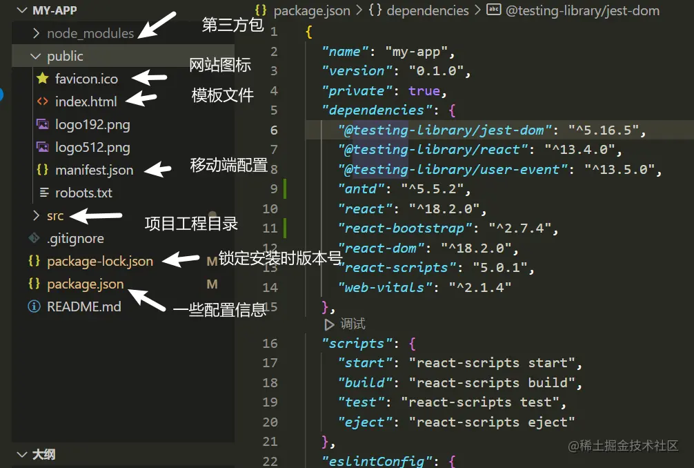
Task: Collapse the public folder chevron
Action: (x=35, y=56)
